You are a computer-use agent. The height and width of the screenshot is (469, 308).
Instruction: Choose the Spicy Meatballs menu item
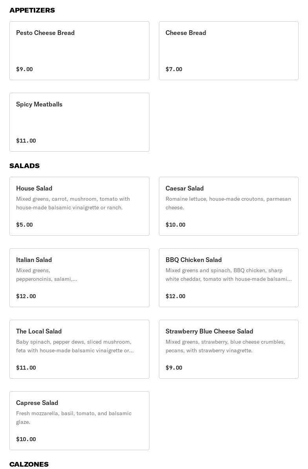(x=79, y=122)
